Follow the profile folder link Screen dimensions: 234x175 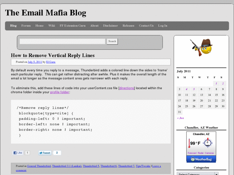[x=60, y=92]
